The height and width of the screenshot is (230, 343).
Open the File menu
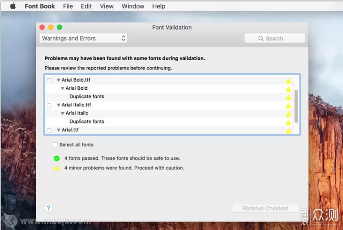tap(68, 6)
